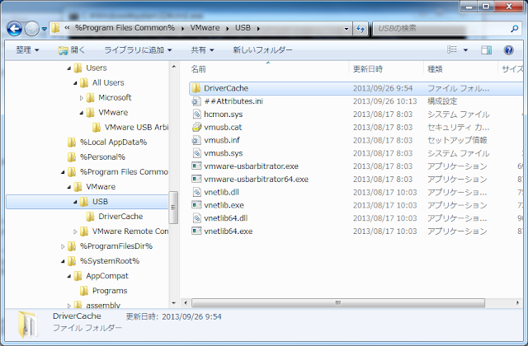Viewport: 528px width, 346px height.
Task: Go back with the Back arrow button
Action: coord(15,29)
